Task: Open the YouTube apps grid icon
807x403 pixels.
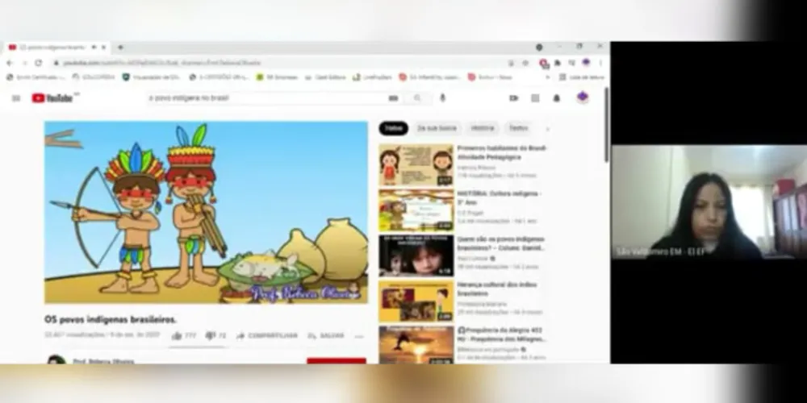Action: point(535,98)
